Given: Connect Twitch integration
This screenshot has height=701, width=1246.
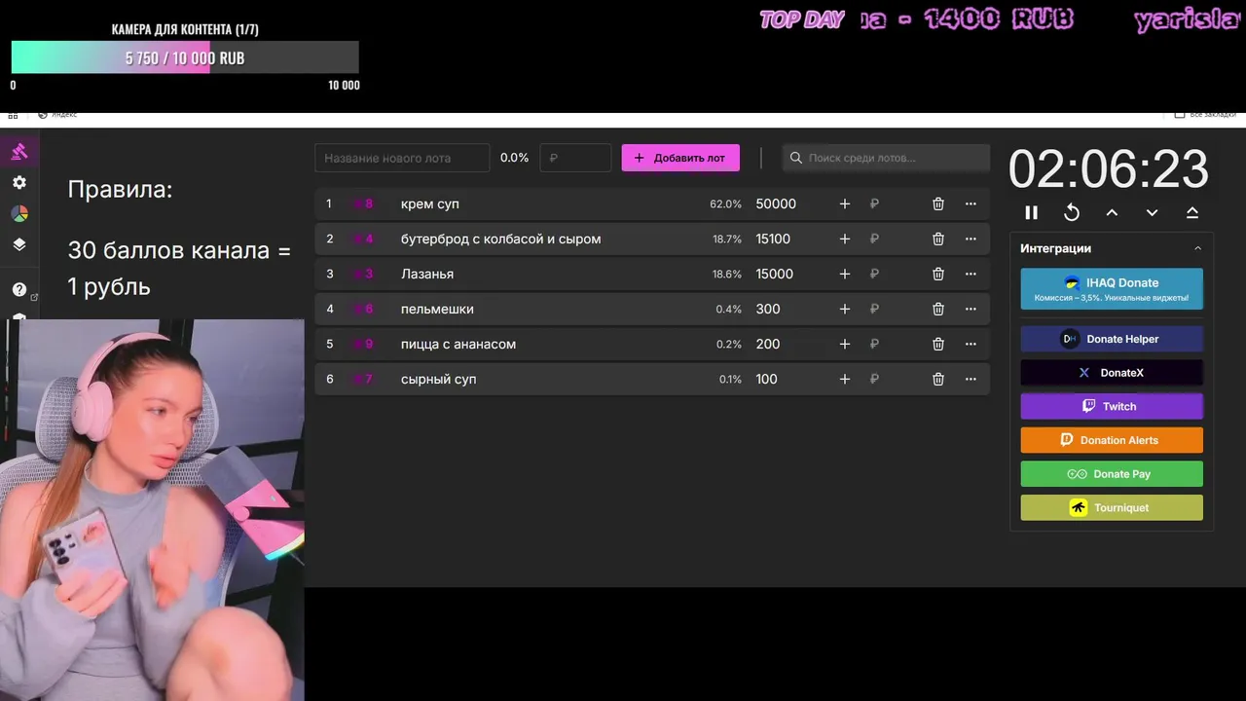Looking at the screenshot, I should click(1112, 406).
